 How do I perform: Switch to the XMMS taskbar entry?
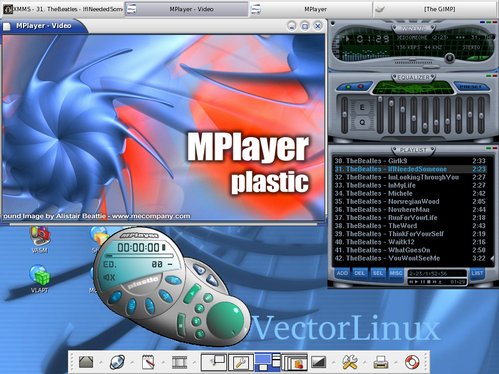[62, 9]
